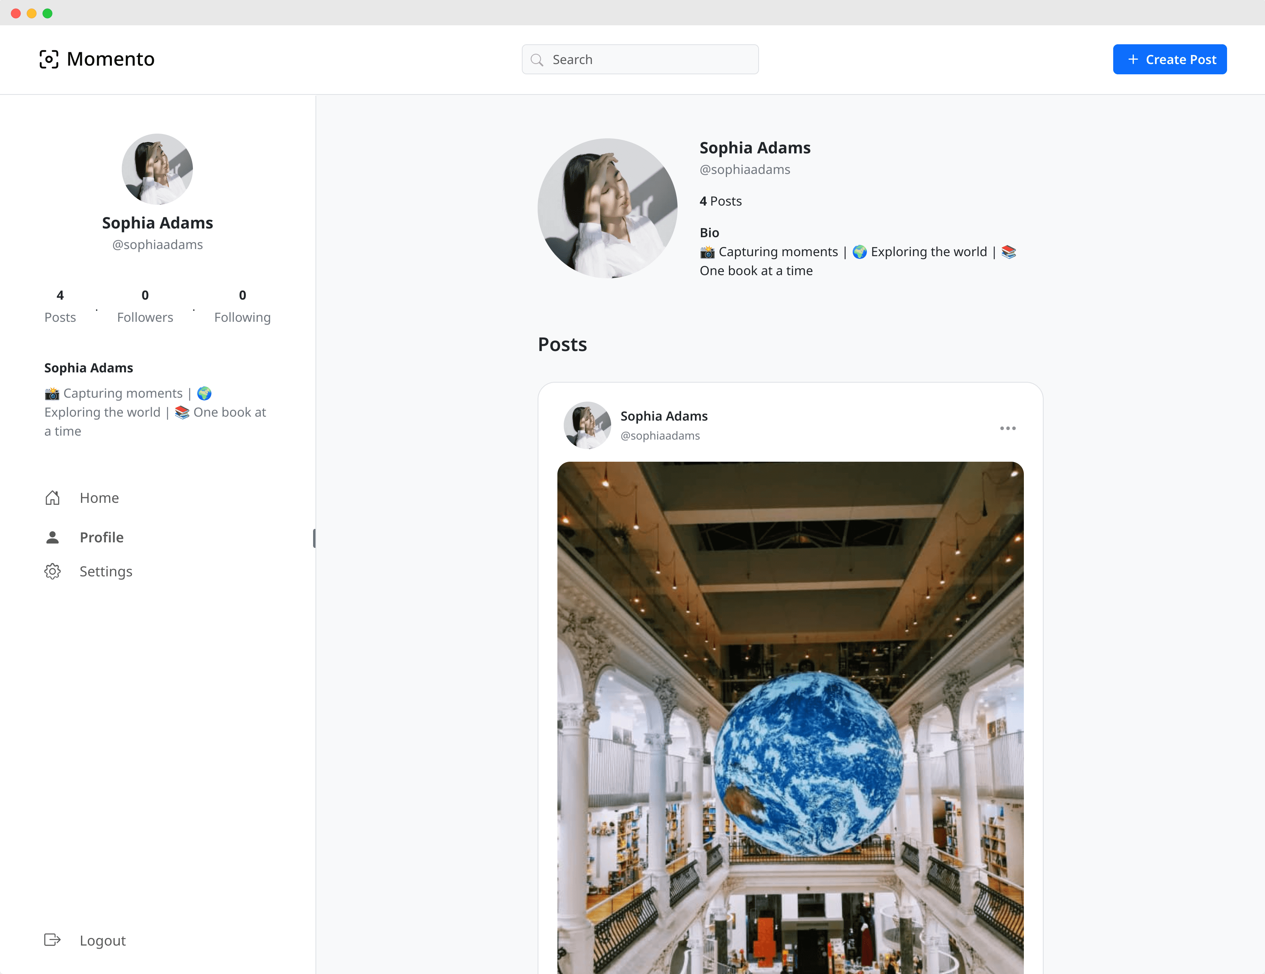The image size is (1265, 974).
Task: Open the post's three-dot options menu
Action: click(1007, 428)
